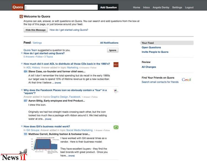
Task: Open the chart thumbnail in the Gilt answer
Action: pyautogui.click(x=45, y=145)
